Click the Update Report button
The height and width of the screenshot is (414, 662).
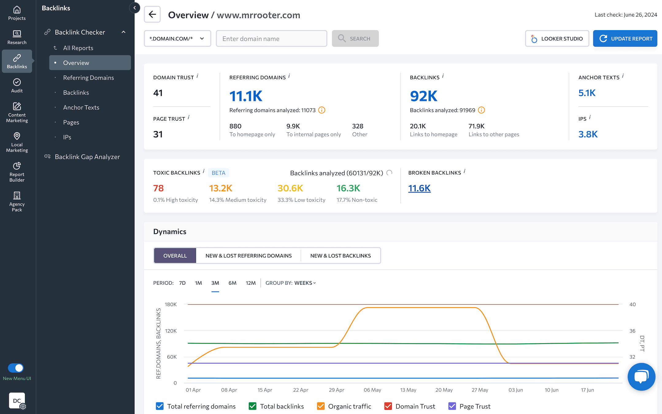click(625, 38)
